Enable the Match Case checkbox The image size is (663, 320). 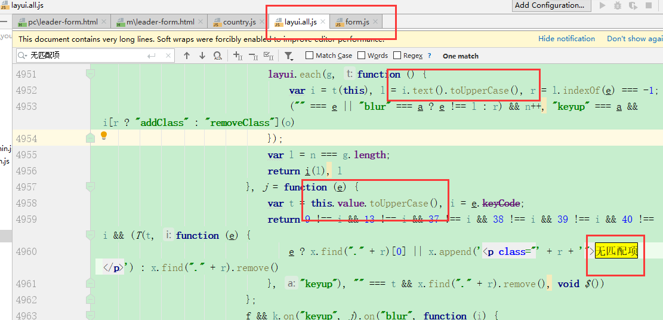click(x=309, y=56)
